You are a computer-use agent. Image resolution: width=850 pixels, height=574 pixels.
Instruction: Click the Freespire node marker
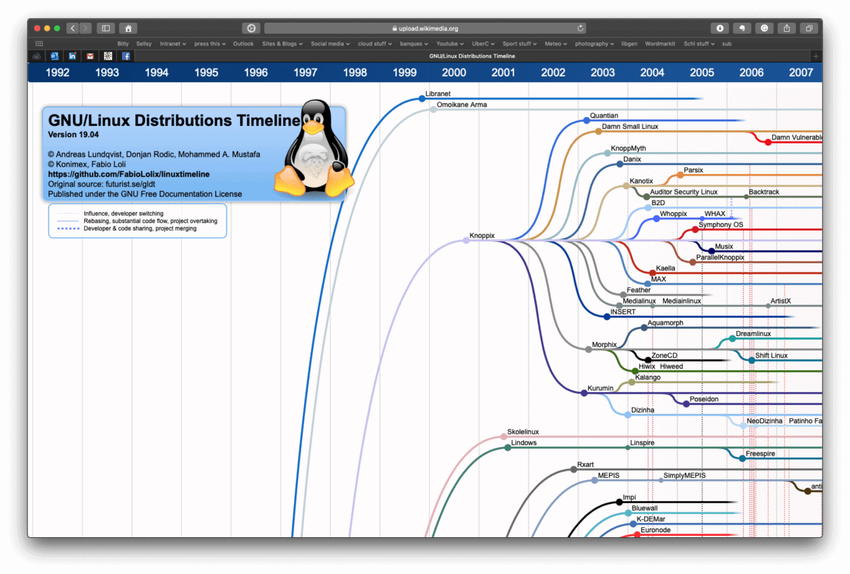(742, 459)
